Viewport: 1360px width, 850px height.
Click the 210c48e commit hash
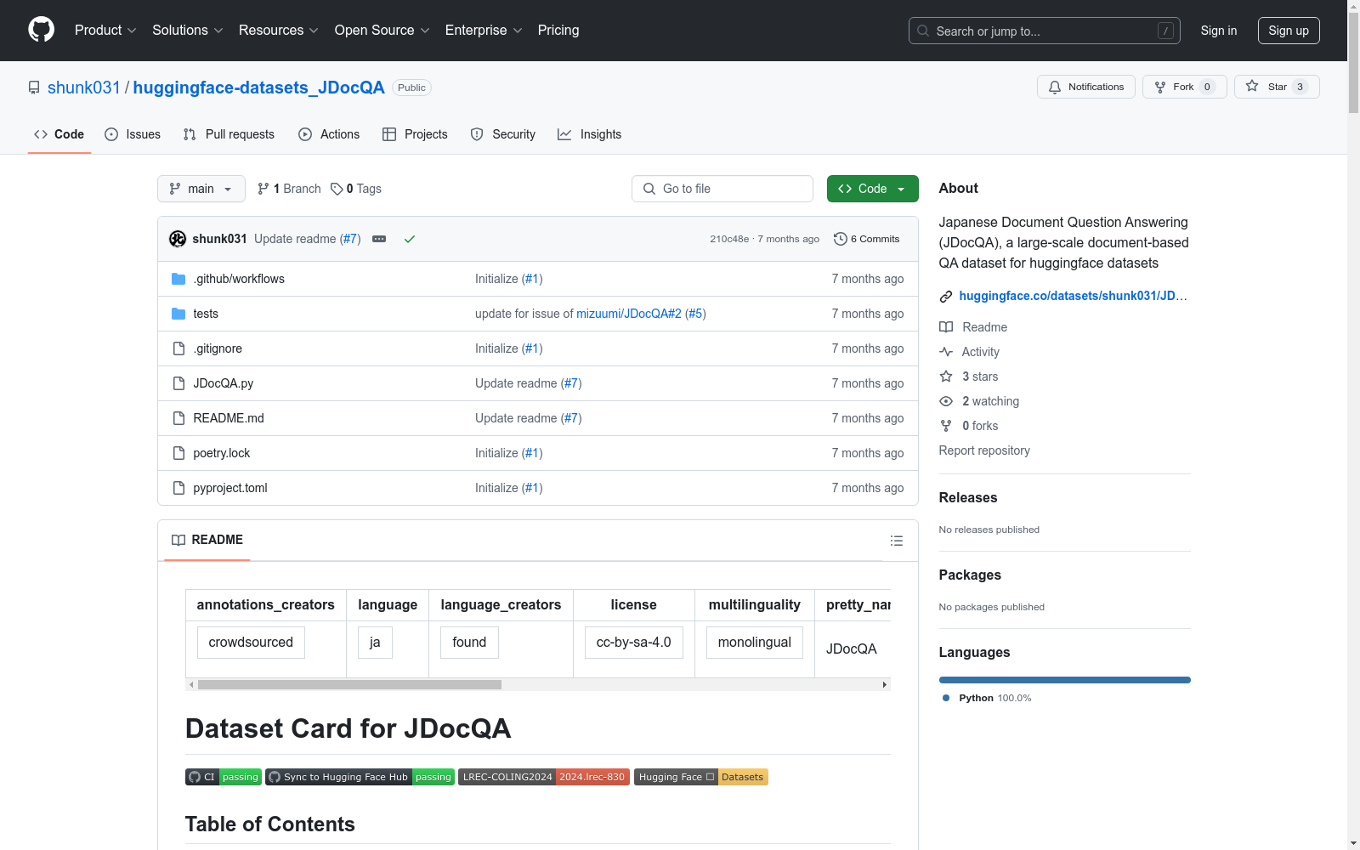click(729, 239)
